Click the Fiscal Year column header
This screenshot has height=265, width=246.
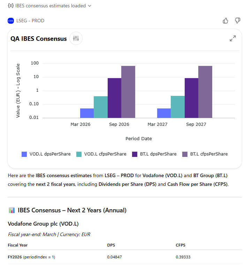tap(18, 245)
